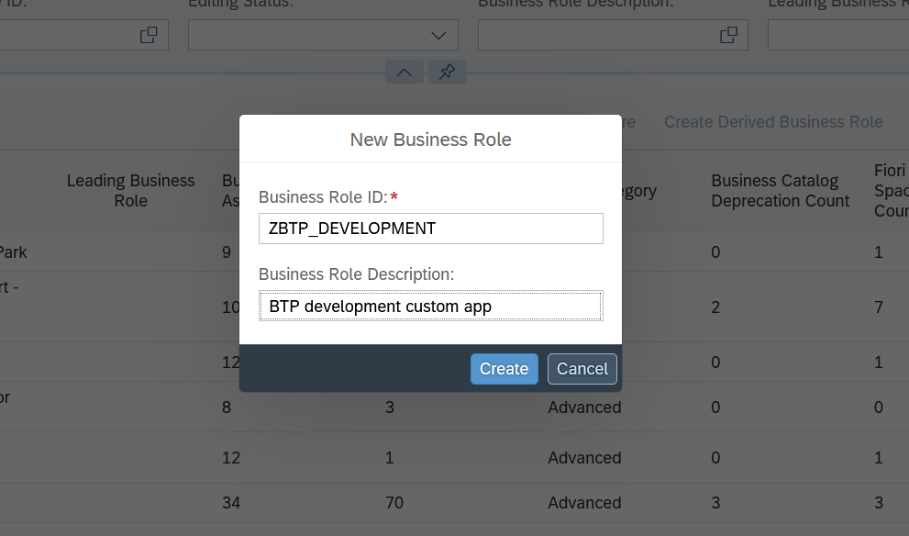
Task: Click Create in the New Business Role dialog
Action: (504, 369)
